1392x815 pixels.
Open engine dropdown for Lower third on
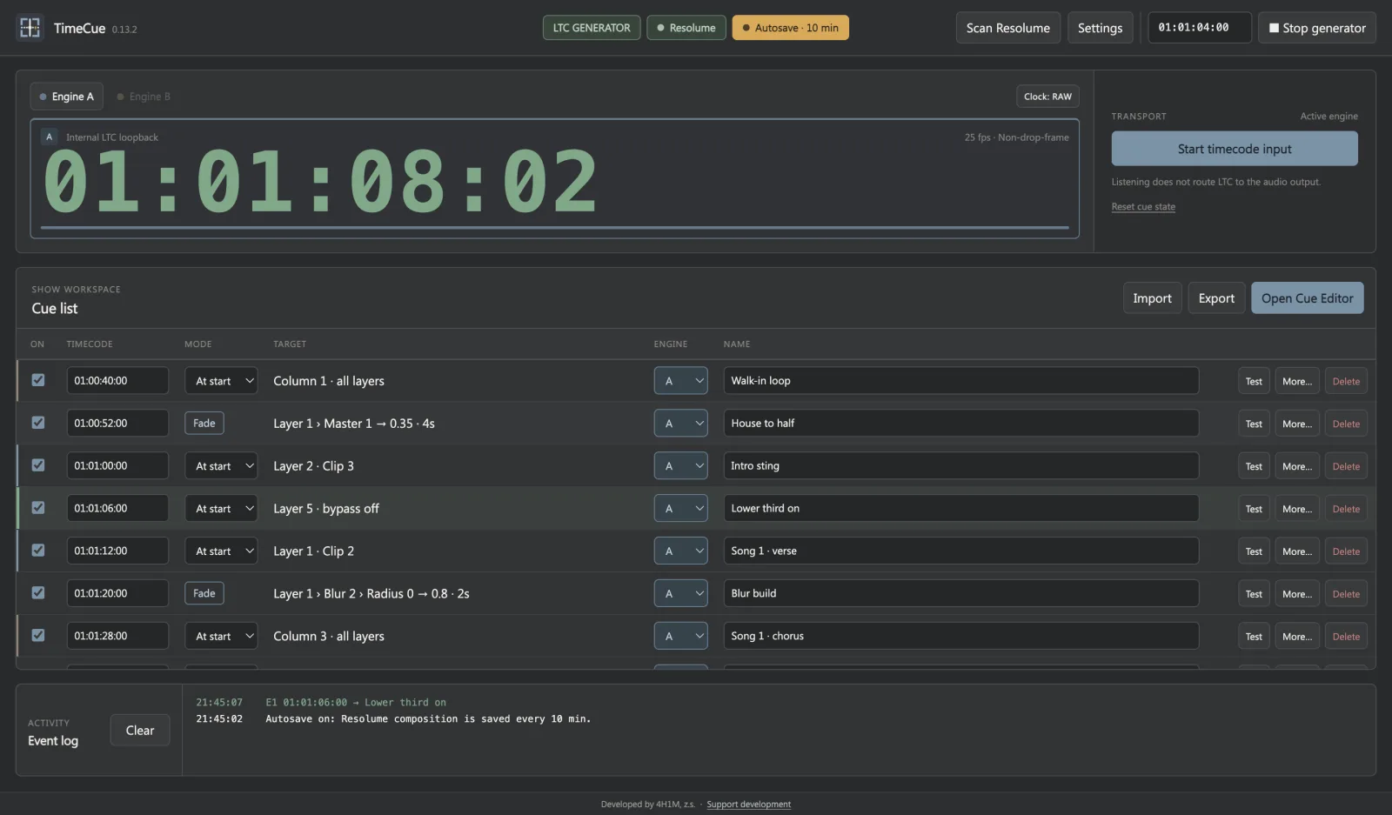pyautogui.click(x=680, y=509)
